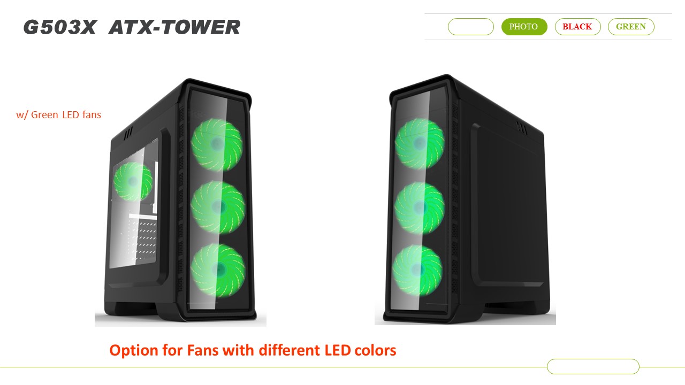Switch to the GREEN tab

click(x=631, y=27)
